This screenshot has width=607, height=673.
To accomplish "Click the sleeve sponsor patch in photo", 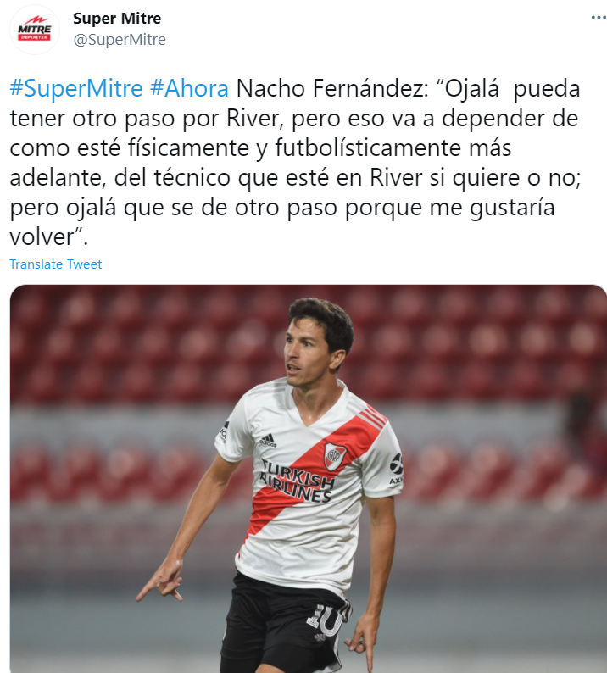I will 396,469.
